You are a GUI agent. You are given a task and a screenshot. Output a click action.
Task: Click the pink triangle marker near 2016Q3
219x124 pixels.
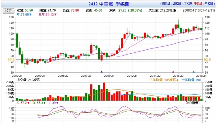click(173, 72)
